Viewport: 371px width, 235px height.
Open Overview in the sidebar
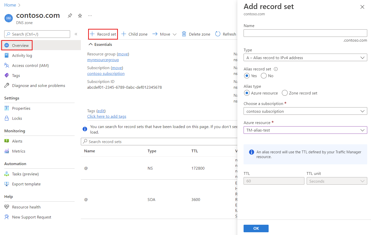(20, 45)
